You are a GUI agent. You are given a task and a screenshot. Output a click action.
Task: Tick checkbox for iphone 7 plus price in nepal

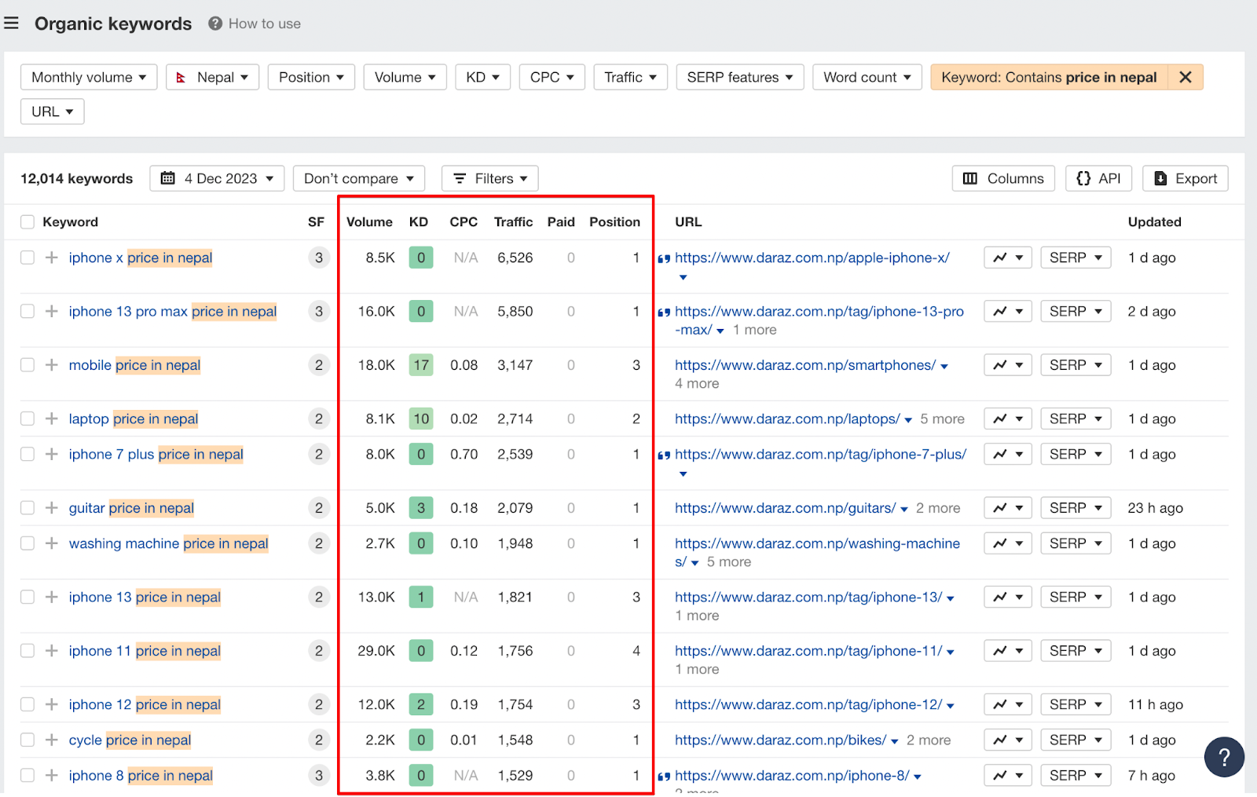coord(27,454)
